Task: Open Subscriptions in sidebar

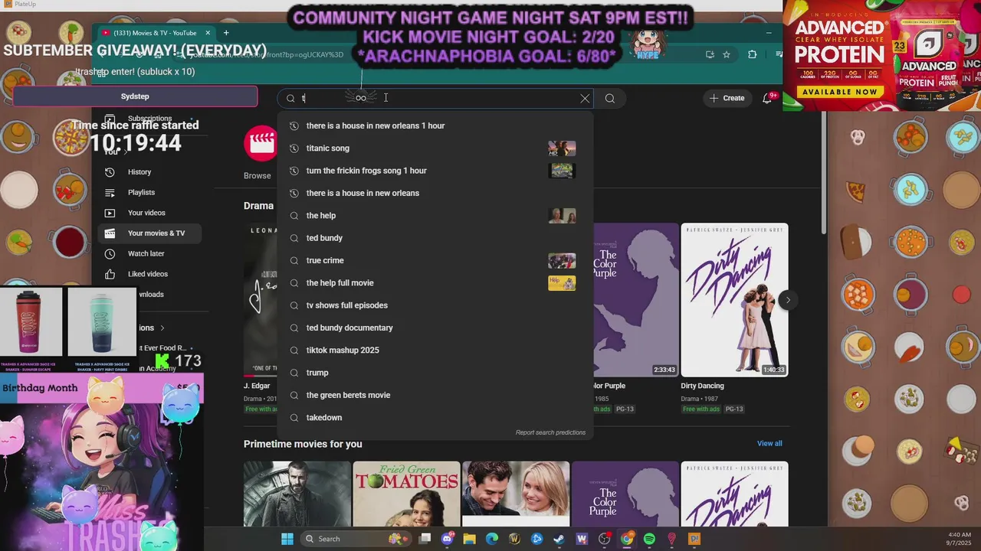Action: click(x=149, y=119)
